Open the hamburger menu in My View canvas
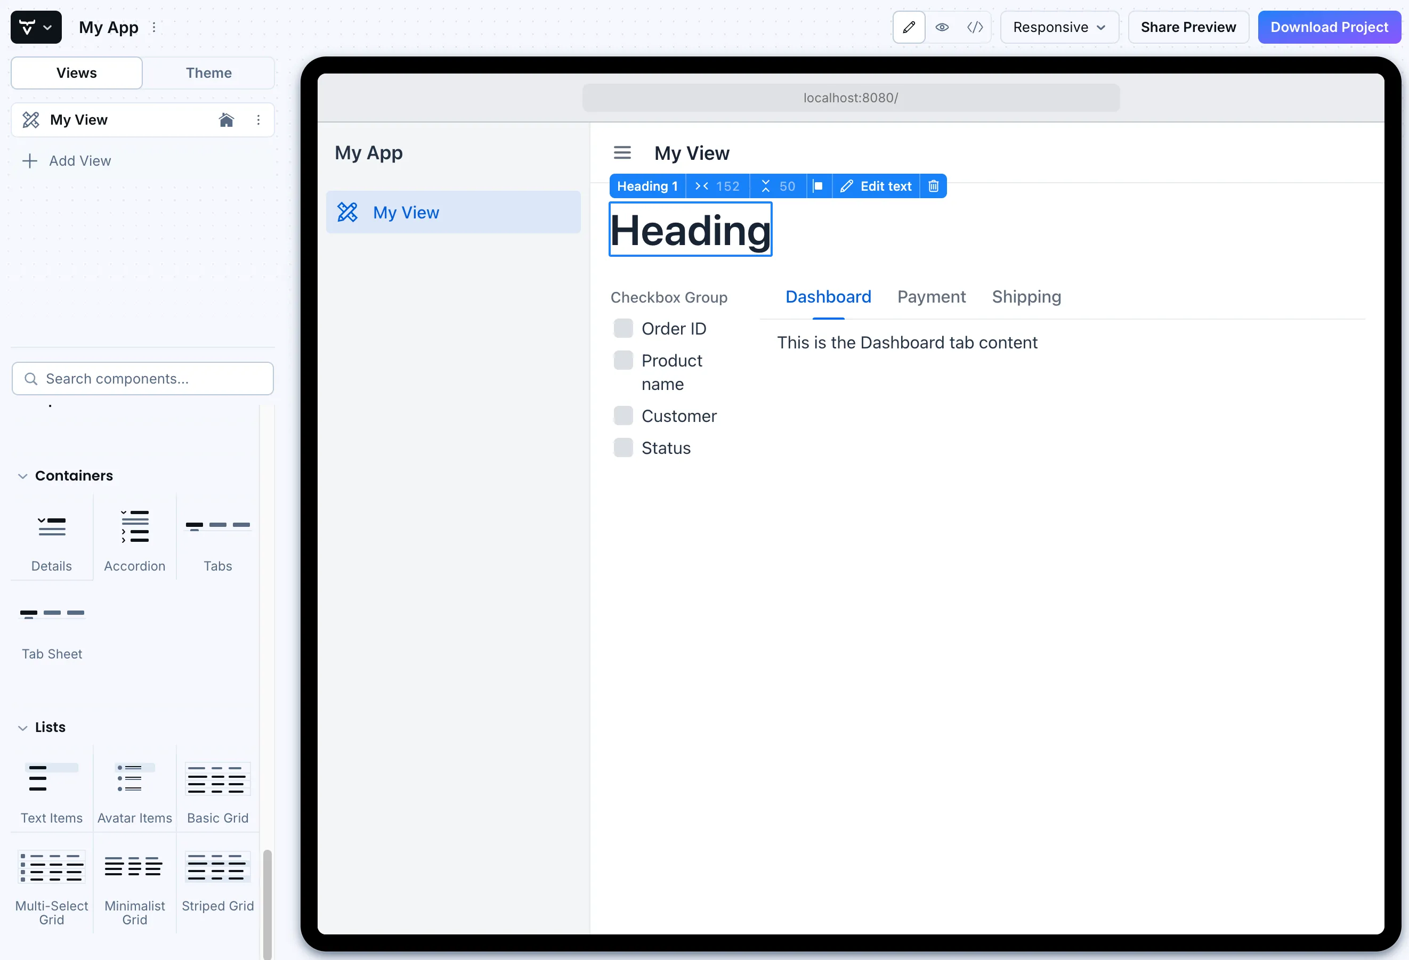The width and height of the screenshot is (1409, 960). [622, 152]
